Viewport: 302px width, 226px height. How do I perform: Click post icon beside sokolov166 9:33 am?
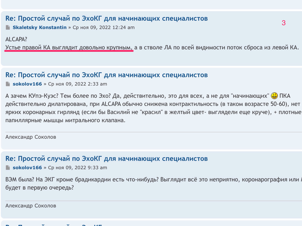tap(8, 168)
